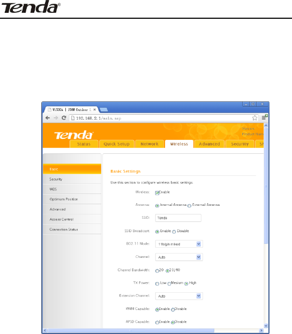The image size is (292, 334).
Task: Select SSID Broadcast Disable option
Action: [174, 232]
